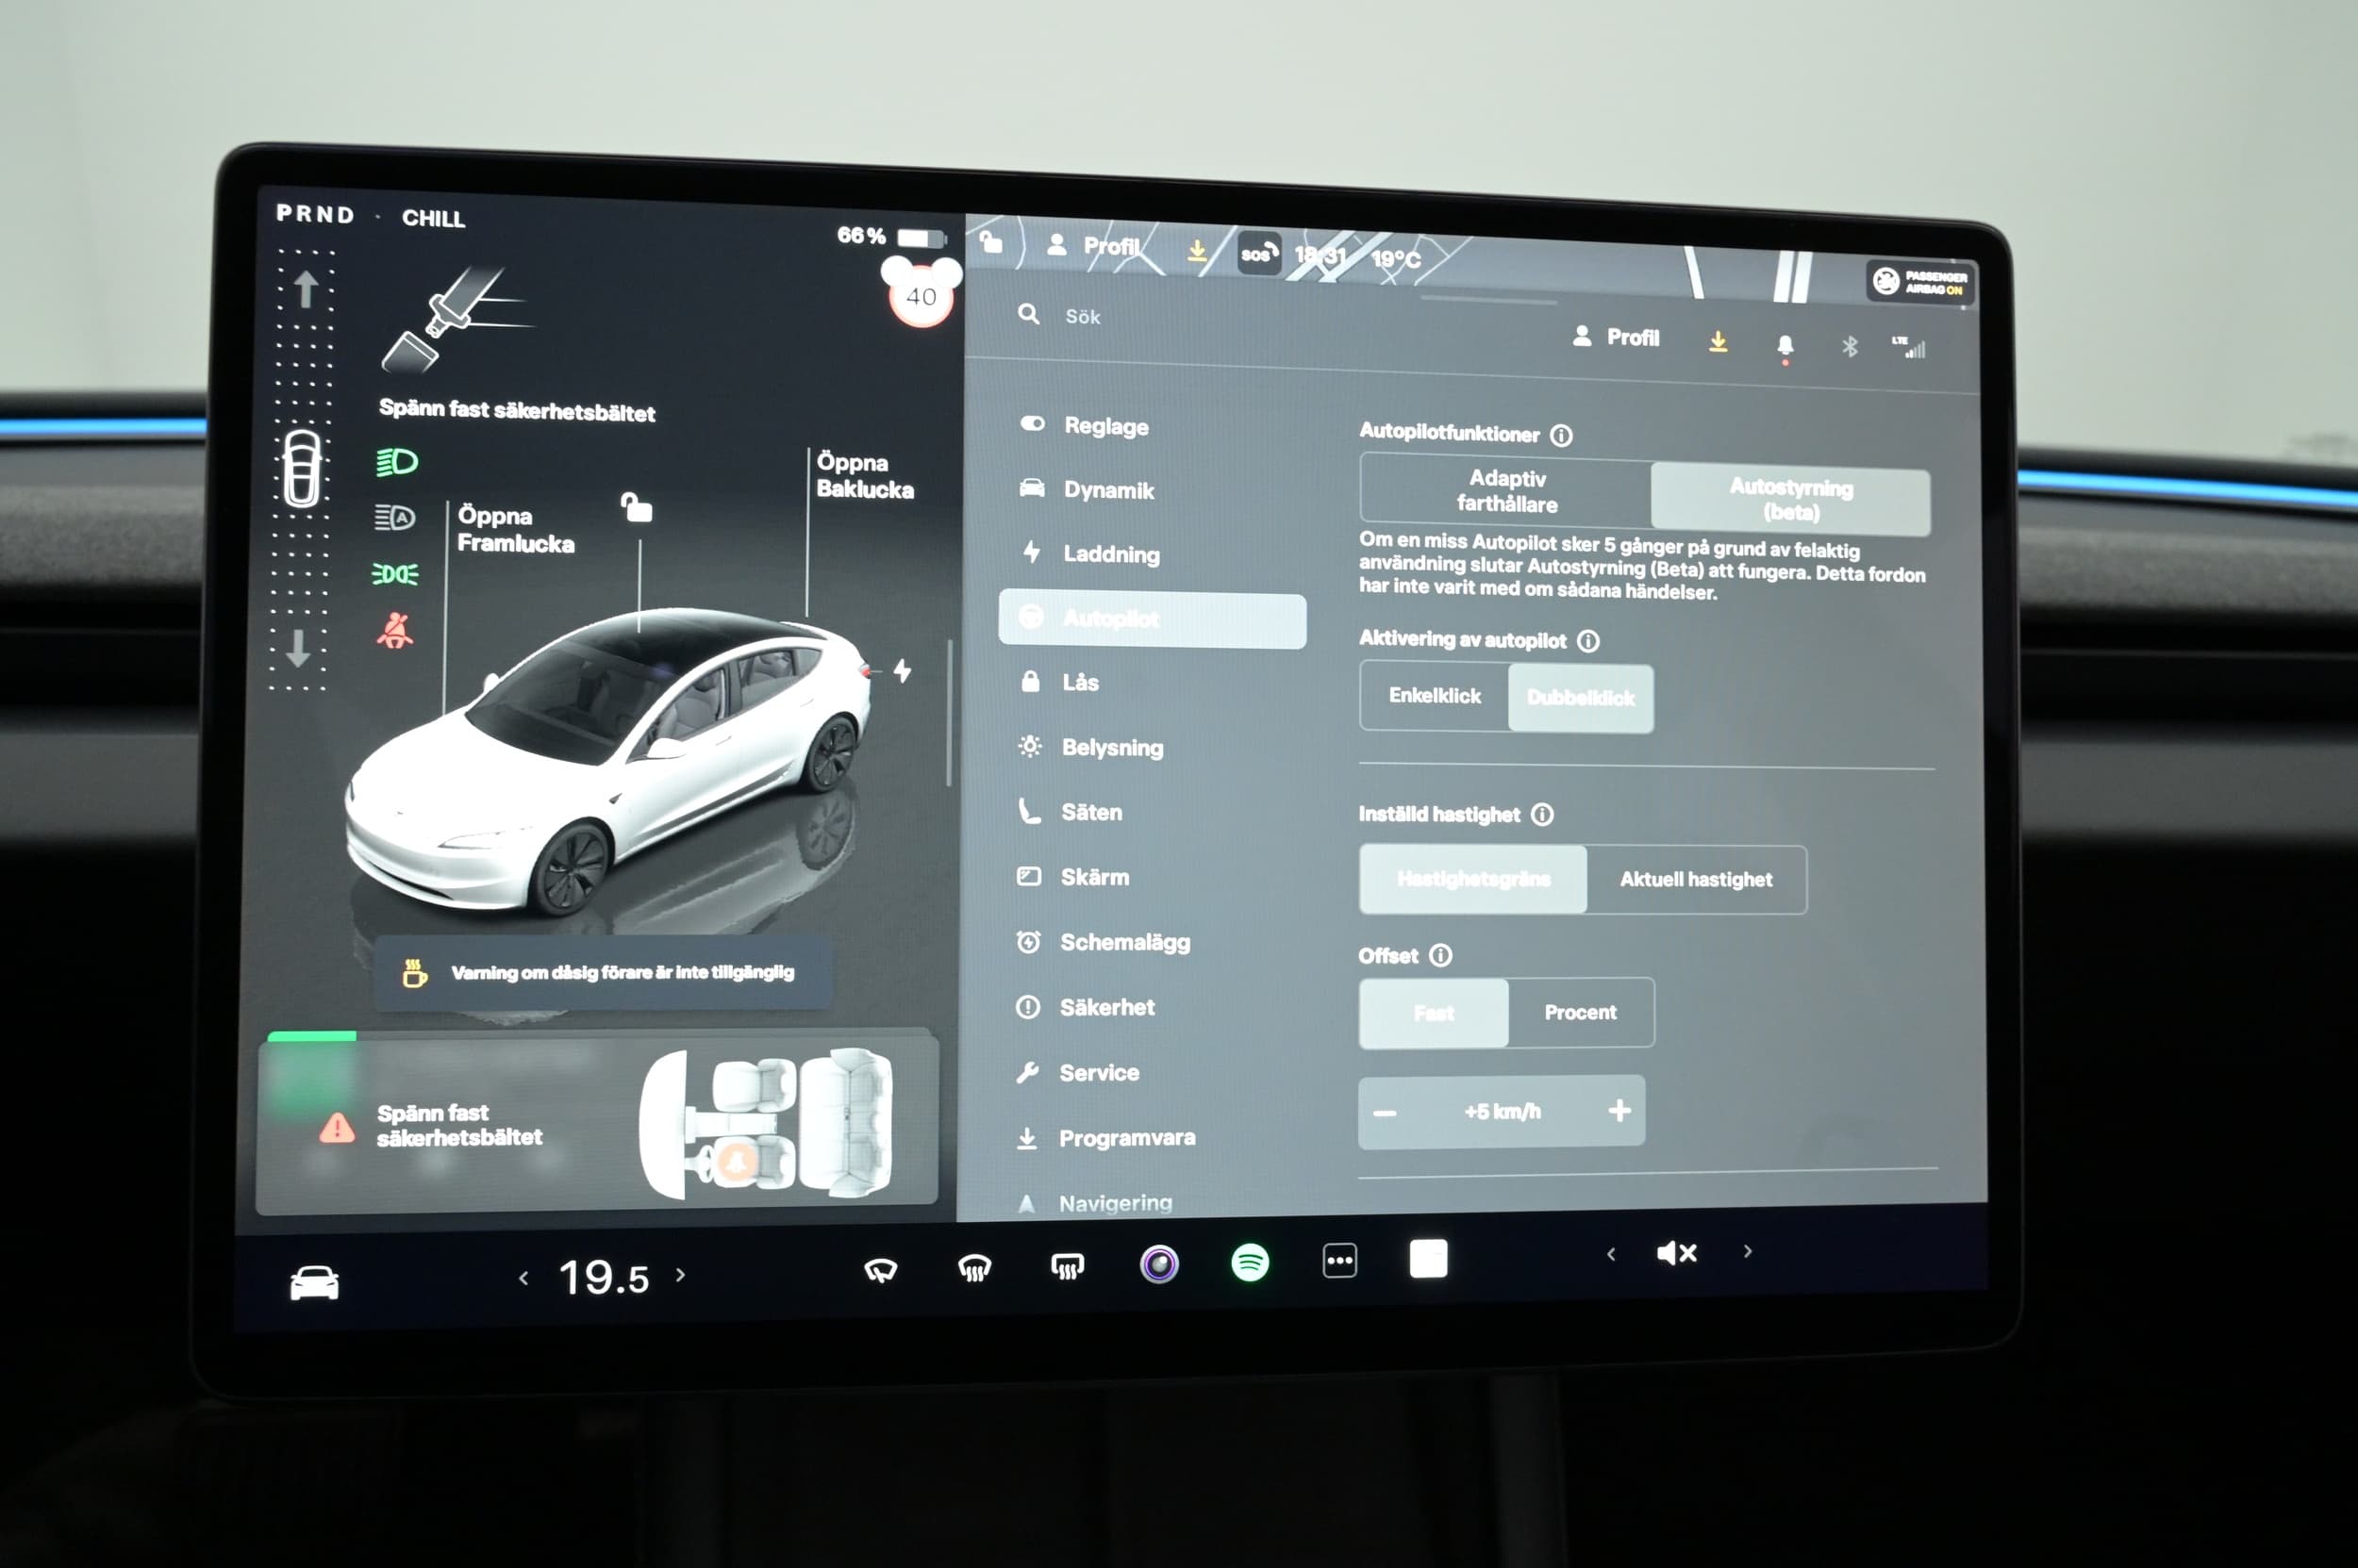
Task: Decrease speed offset with minus button
Action: click(1385, 1112)
